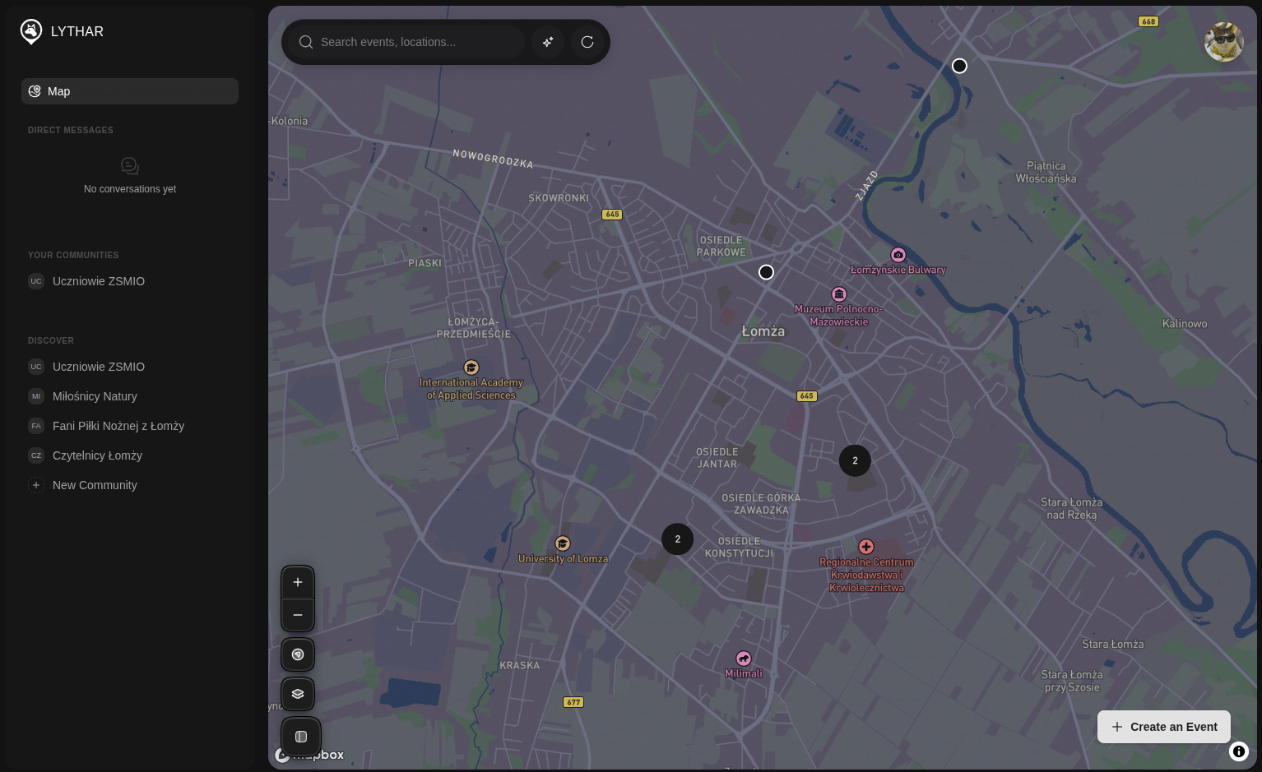Toggle the sidebar panel button

tap(301, 737)
